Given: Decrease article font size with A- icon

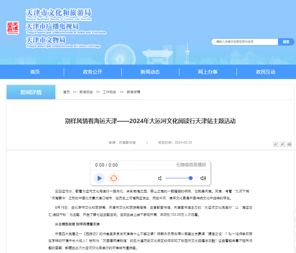Looking at the screenshot, I should (x=276, y=144).
